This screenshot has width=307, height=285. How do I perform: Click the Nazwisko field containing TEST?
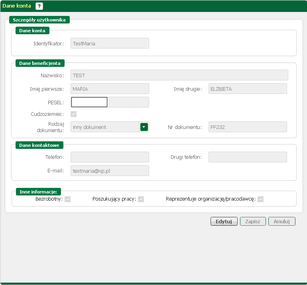click(x=179, y=75)
